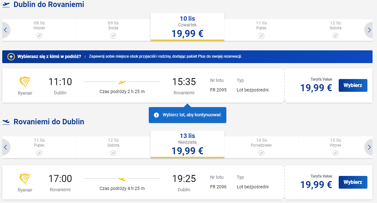Choose the 12 lis Sobota outbound date

pos(336,30)
